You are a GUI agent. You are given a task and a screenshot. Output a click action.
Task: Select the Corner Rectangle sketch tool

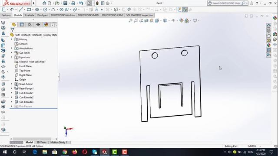pos(29,10)
